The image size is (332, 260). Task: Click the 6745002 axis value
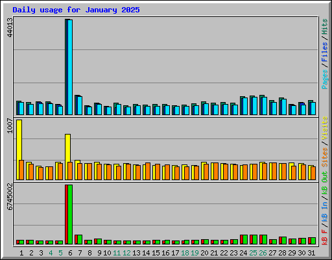(10, 197)
